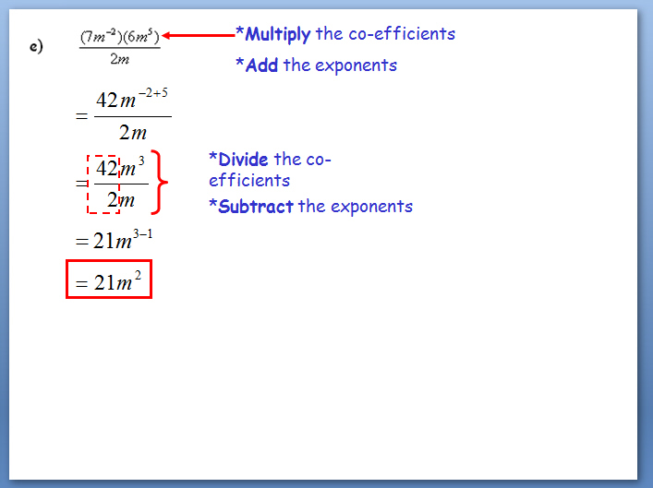The height and width of the screenshot is (488, 653).
Task: Click the bold word "Divide"
Action: coord(243,160)
